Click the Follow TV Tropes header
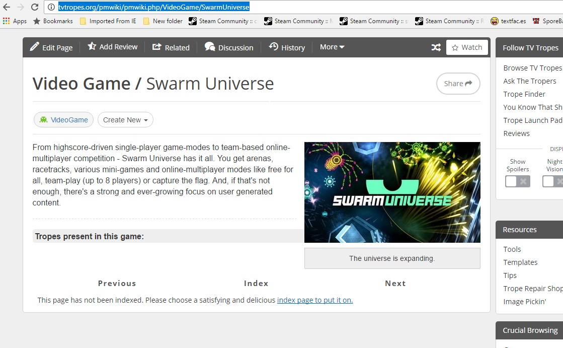The image size is (563, 348). [530, 47]
